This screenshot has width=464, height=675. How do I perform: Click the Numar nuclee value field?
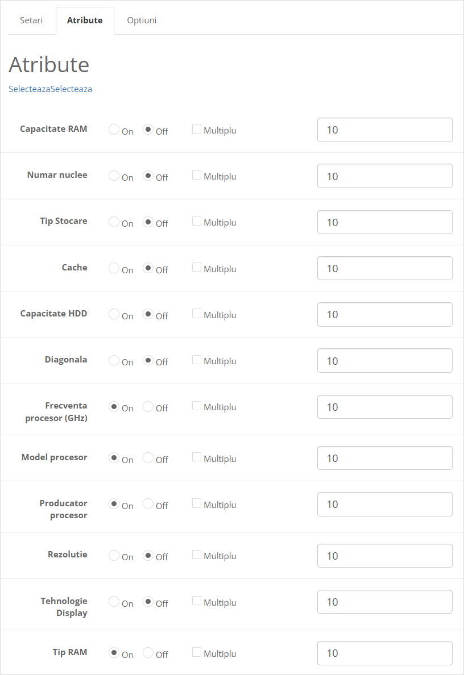384,176
